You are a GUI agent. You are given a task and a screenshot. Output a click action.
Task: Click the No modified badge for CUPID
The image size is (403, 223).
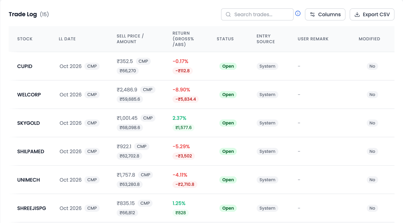pos(372,66)
